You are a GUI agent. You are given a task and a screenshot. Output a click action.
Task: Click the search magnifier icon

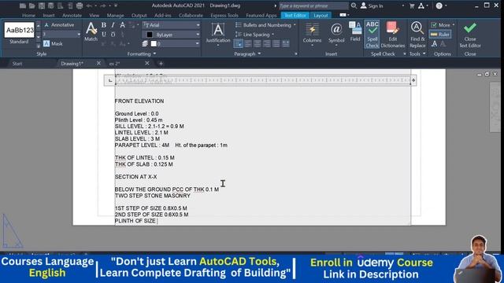click(x=354, y=6)
